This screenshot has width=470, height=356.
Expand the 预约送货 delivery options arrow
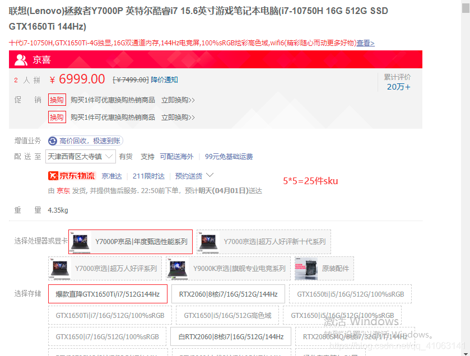(x=210, y=175)
